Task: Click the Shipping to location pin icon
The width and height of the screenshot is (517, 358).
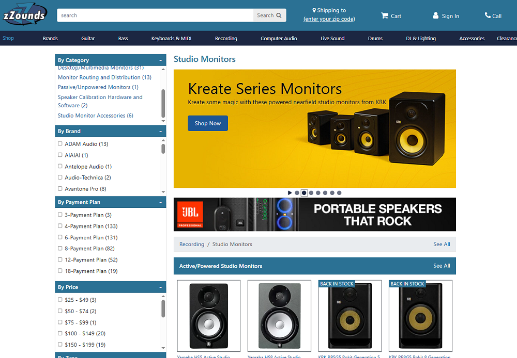Action: point(314,10)
